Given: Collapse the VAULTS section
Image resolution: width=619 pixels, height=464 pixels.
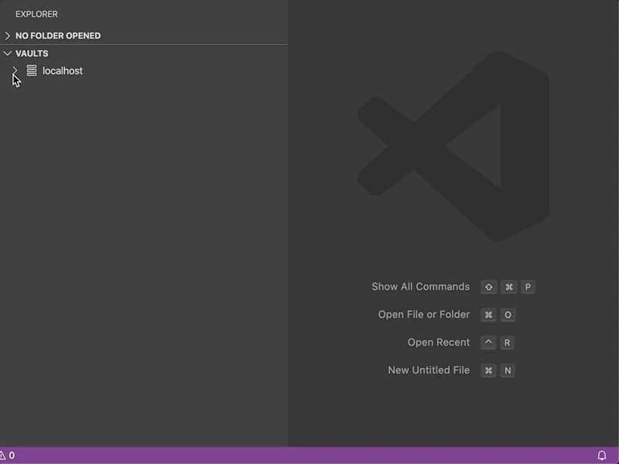Looking at the screenshot, I should point(8,53).
